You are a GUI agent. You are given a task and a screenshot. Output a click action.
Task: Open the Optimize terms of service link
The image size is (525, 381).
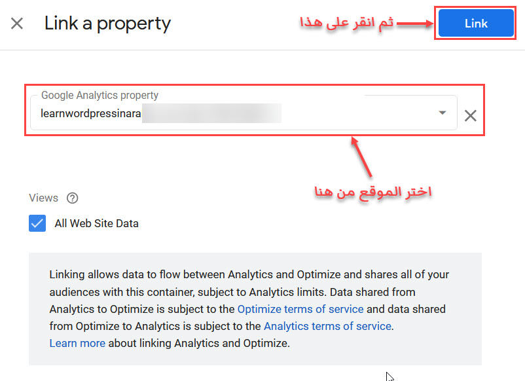[300, 309]
